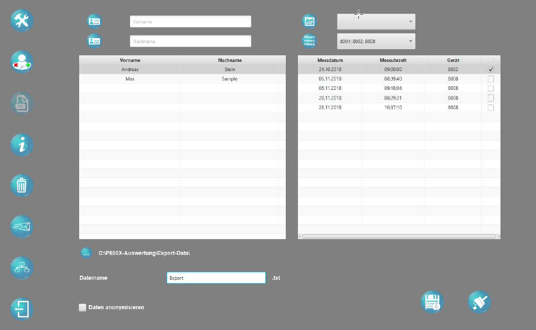
Task: Click the patient management user icon
Action: 22,62
